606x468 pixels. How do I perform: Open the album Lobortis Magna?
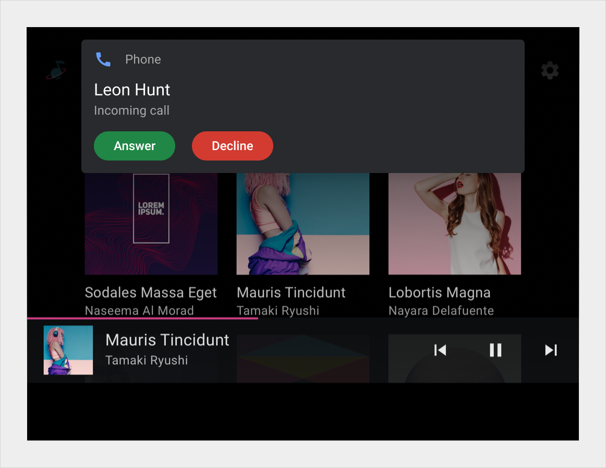coord(440,292)
